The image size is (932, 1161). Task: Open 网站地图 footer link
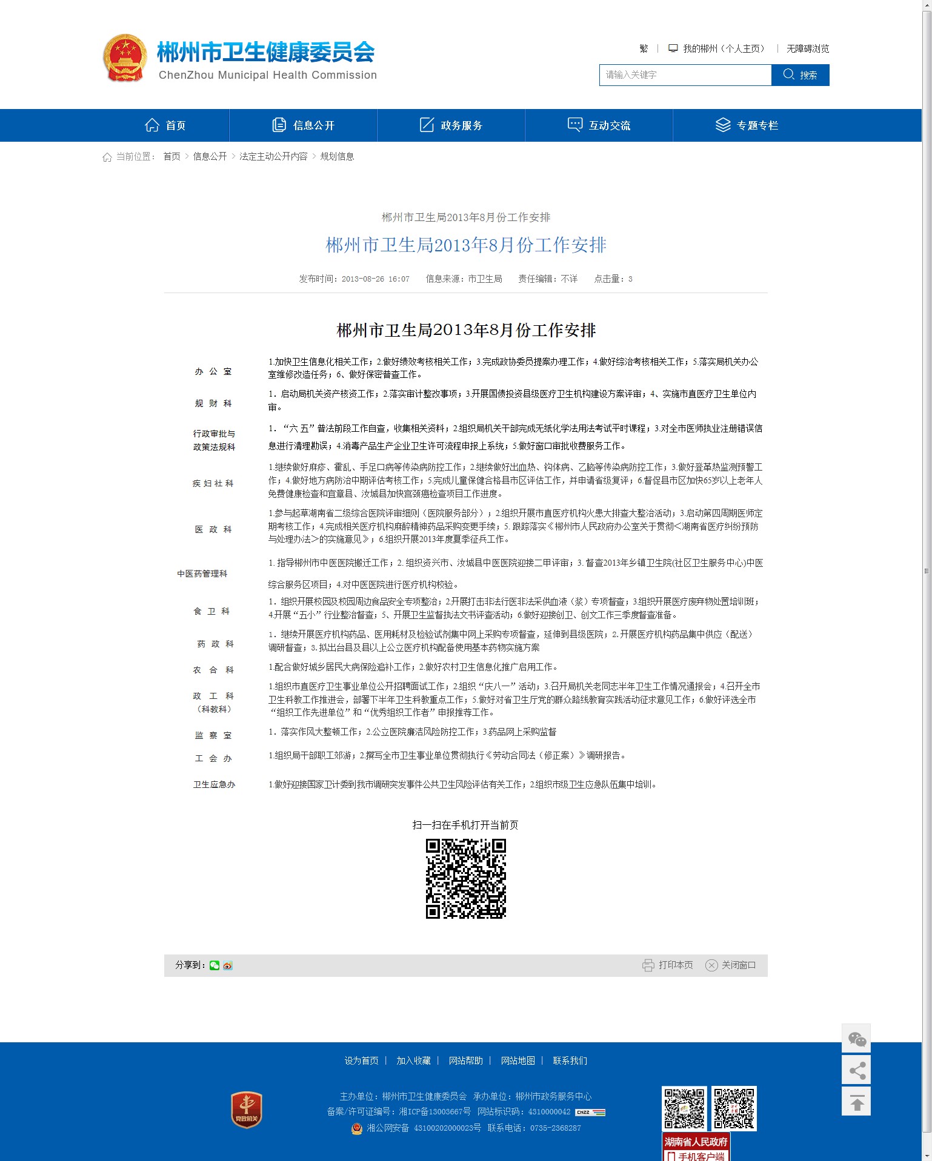click(x=518, y=1060)
